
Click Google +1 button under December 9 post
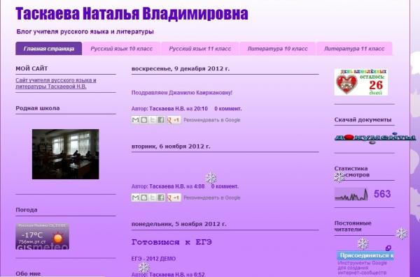(174, 120)
